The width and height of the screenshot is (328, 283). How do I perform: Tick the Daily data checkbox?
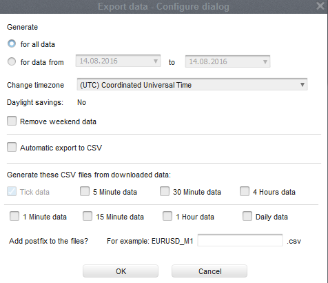(x=247, y=216)
